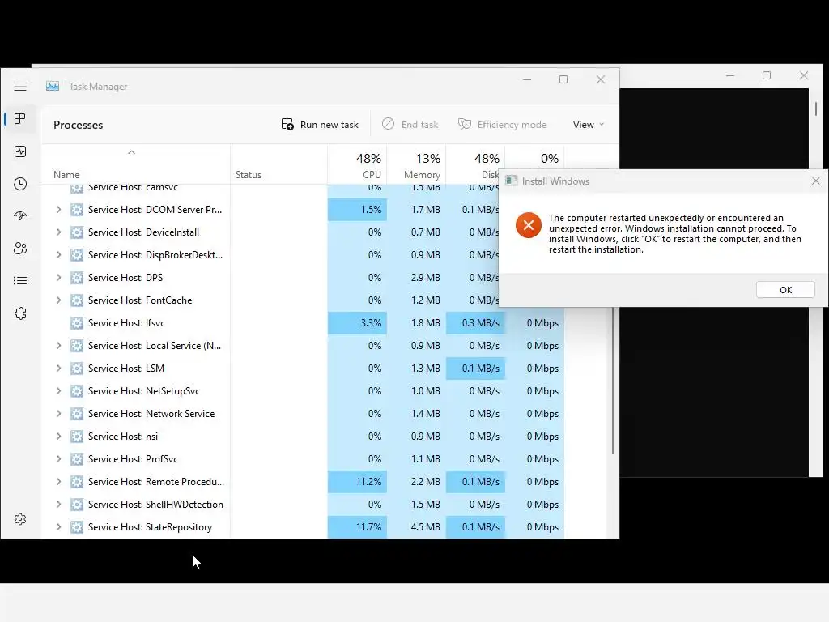Select Service Host: nsi process name

pos(123,437)
